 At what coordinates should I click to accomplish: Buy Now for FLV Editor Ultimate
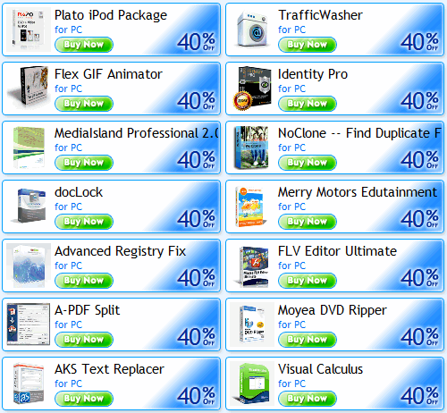tap(308, 281)
